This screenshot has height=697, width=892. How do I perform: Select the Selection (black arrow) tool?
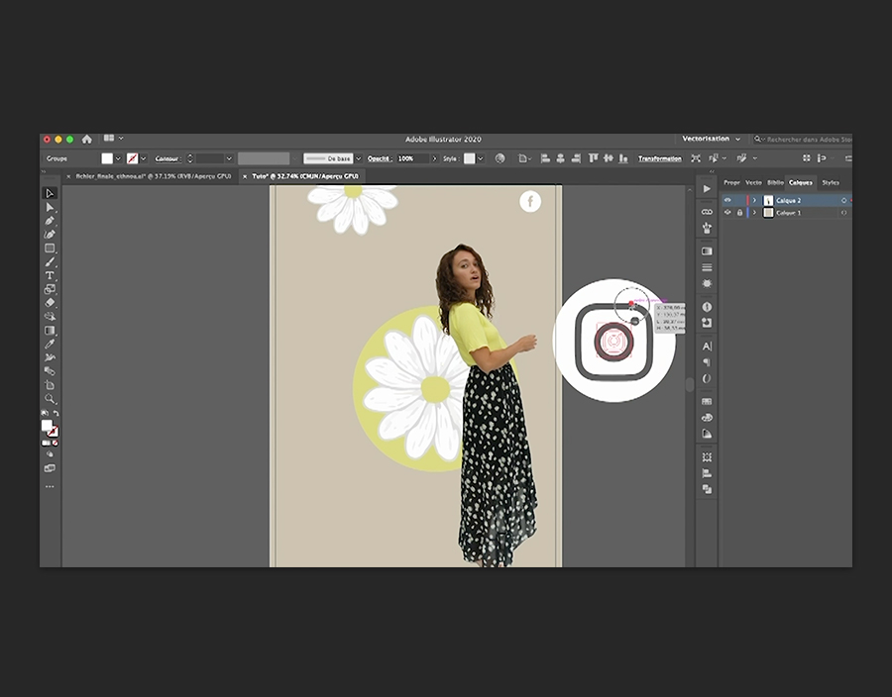coord(50,193)
